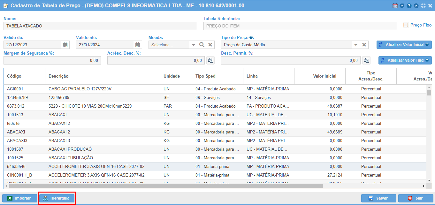This screenshot has height=205, width=435.
Task: Open date picker for Válido de
Action: tap(65, 45)
